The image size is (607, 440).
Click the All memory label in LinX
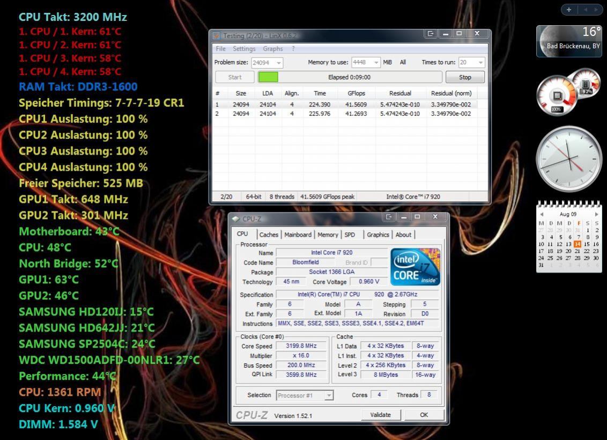(x=403, y=62)
